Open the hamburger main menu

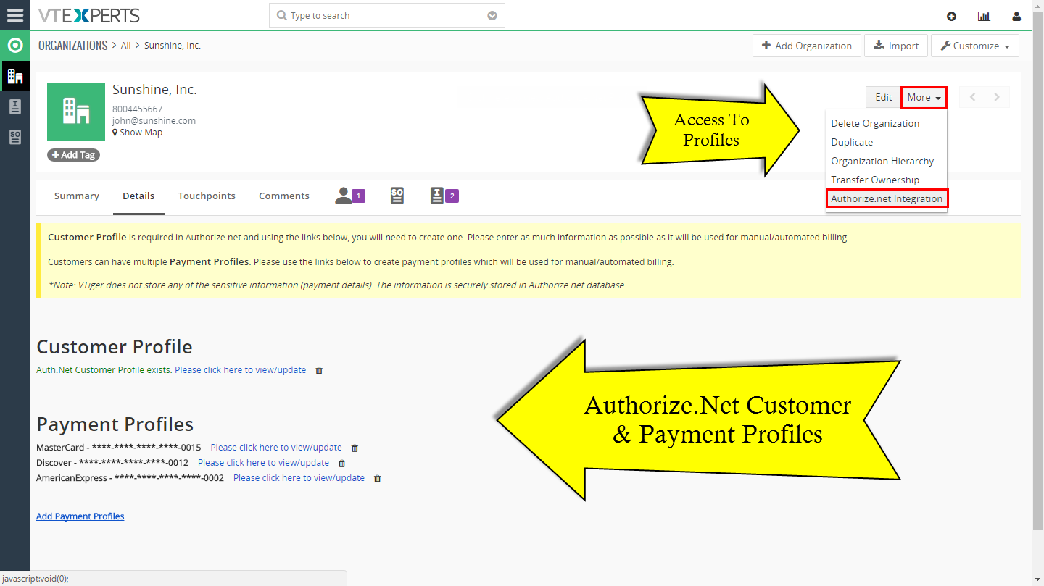point(15,15)
